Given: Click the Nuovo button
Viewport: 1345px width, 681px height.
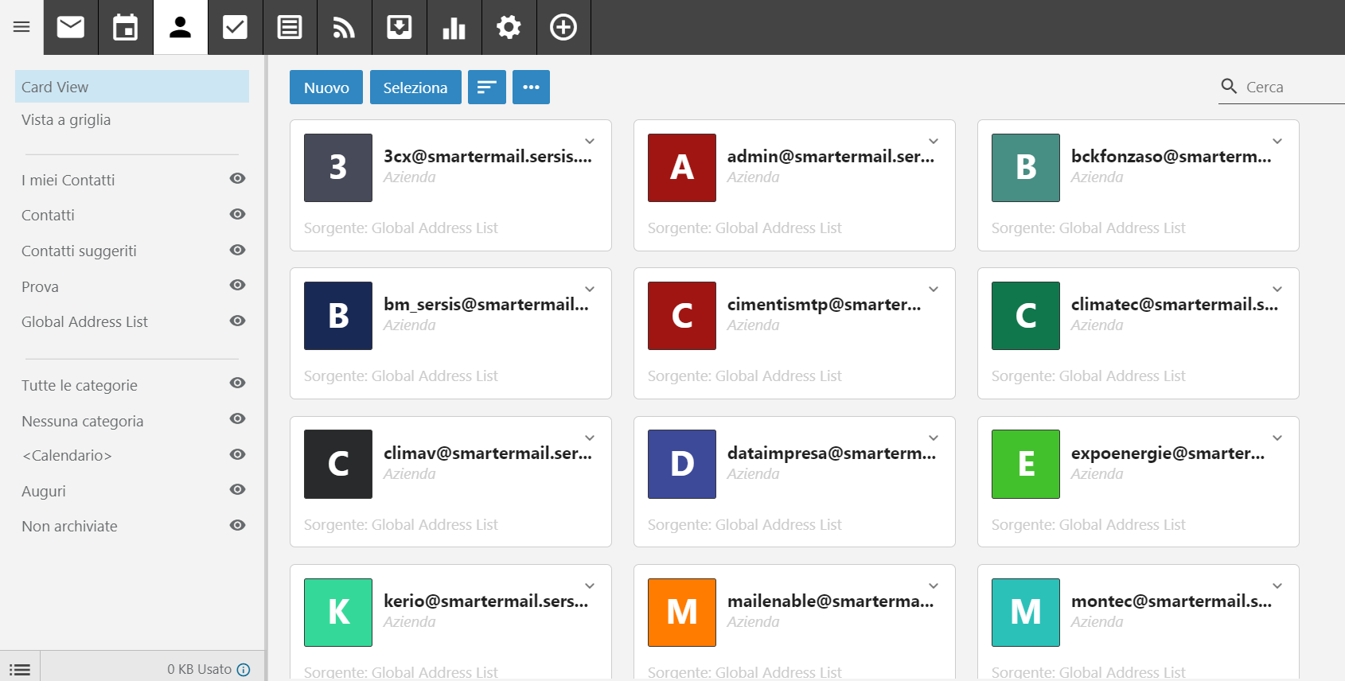Looking at the screenshot, I should tap(326, 88).
